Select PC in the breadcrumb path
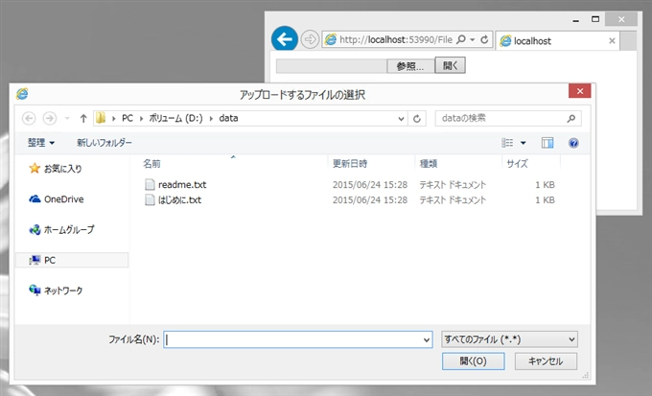Viewport: 652px width, 396px height. pos(128,118)
